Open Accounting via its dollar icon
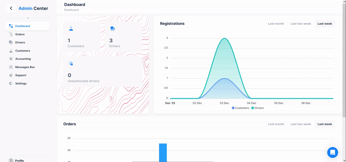 (11, 59)
